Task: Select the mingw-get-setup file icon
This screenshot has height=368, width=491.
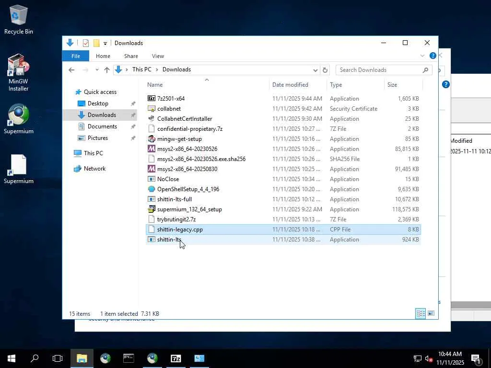Action: click(x=151, y=138)
